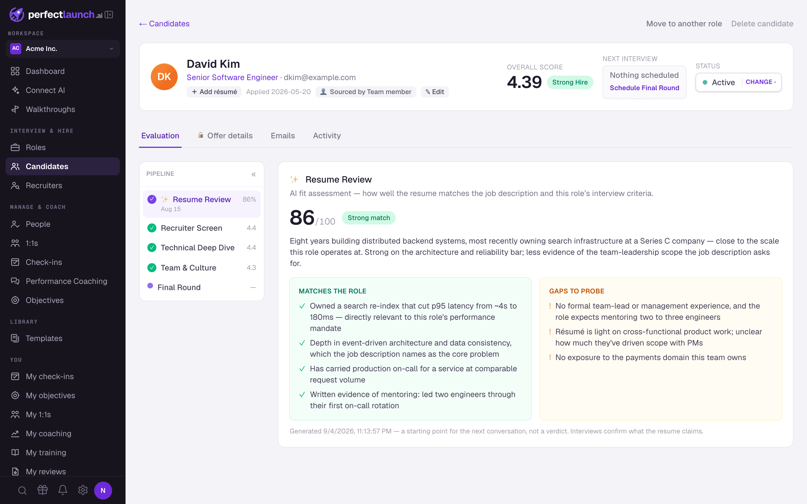Open Recruiters in the sidebar
The image size is (807, 504).
click(x=63, y=185)
